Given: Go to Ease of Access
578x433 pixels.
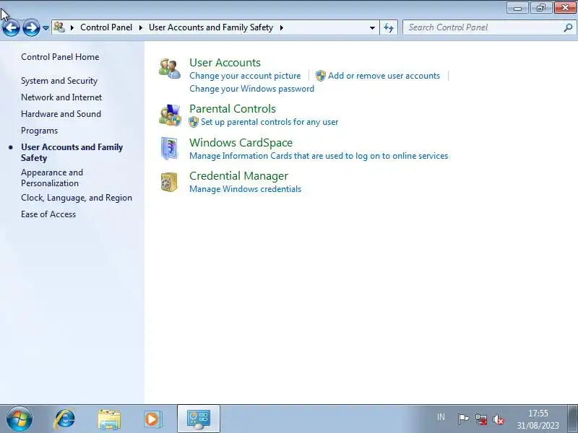Looking at the screenshot, I should (48, 214).
